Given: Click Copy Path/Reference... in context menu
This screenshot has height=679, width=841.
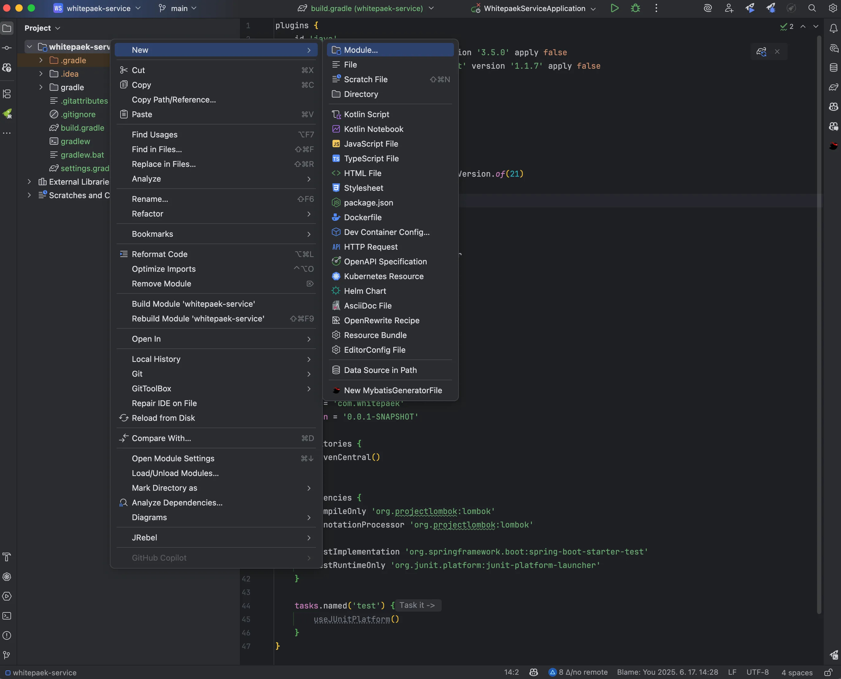Looking at the screenshot, I should (x=216, y=100).
